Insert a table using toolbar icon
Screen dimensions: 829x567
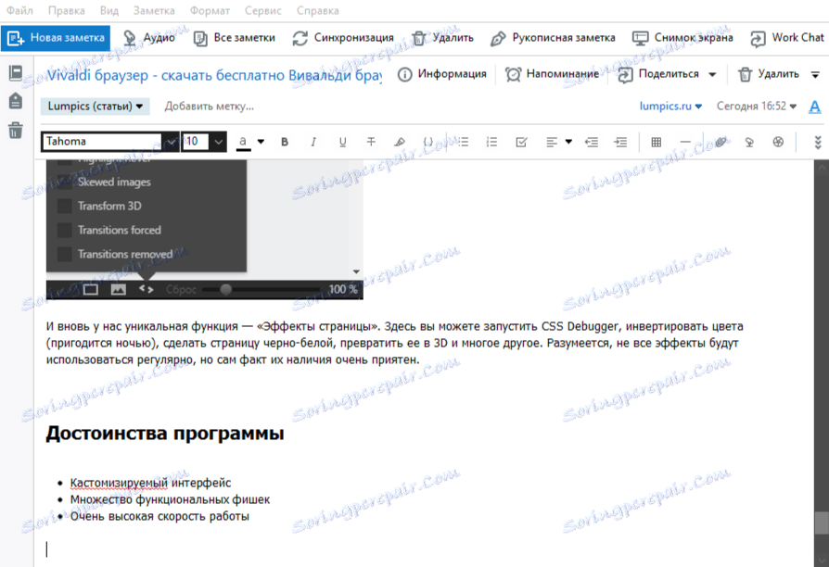point(655,142)
